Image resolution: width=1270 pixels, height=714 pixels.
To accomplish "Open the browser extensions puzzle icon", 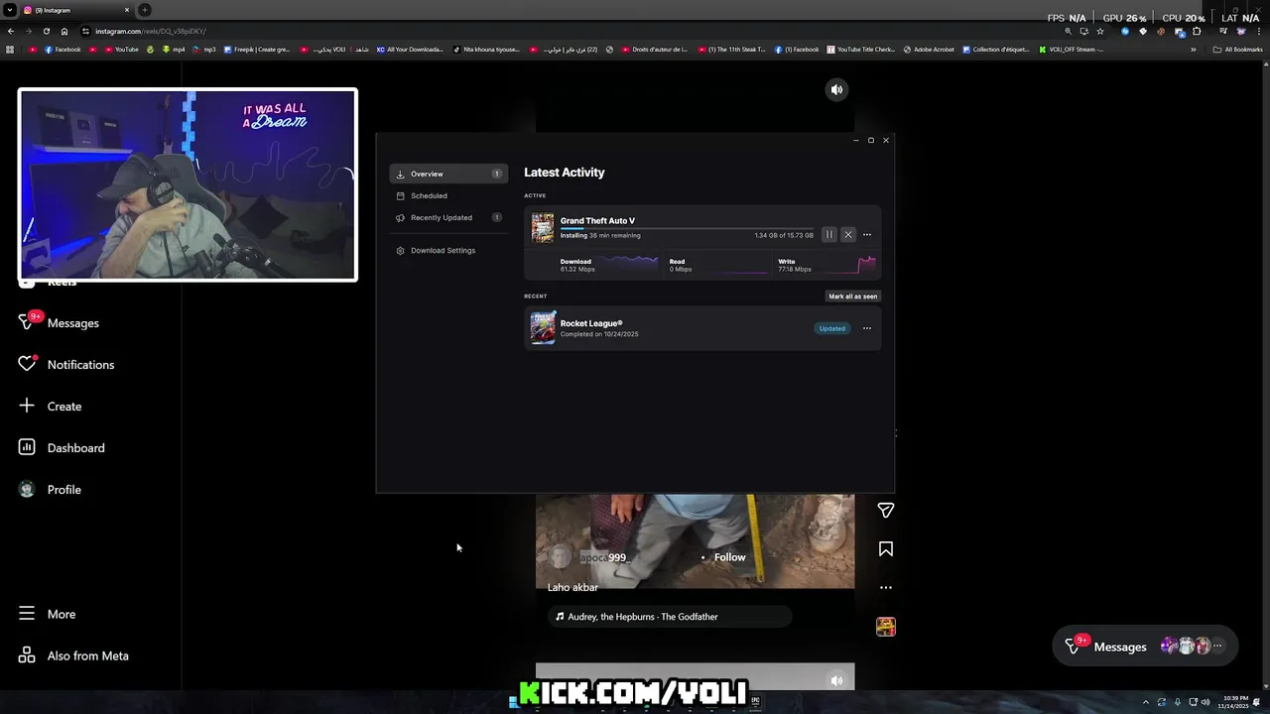I will pos(1197,31).
